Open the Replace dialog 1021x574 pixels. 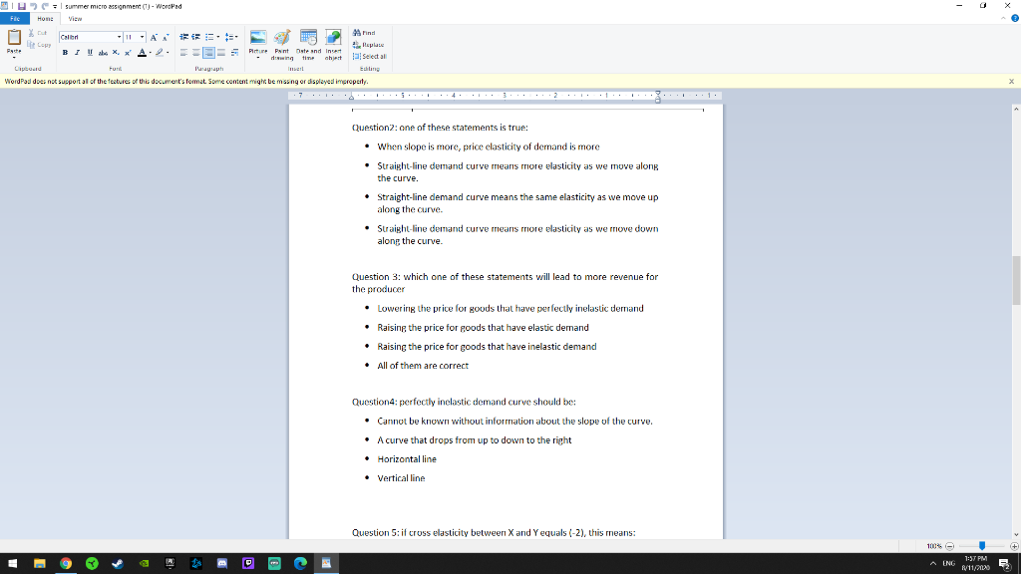pyautogui.click(x=368, y=45)
